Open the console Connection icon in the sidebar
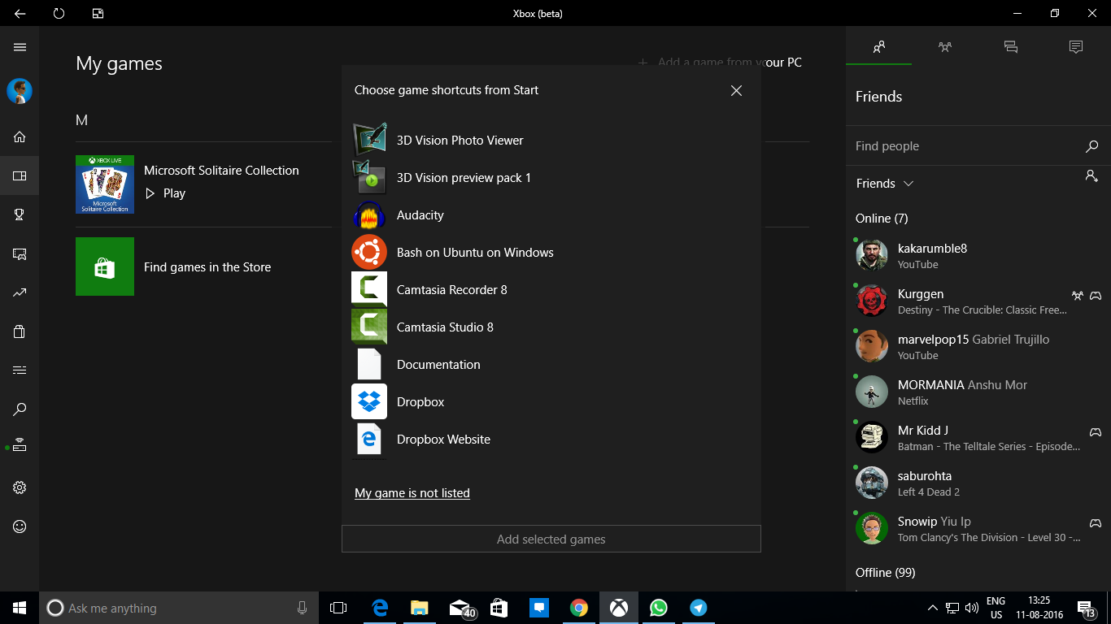1111x624 pixels. point(20,445)
